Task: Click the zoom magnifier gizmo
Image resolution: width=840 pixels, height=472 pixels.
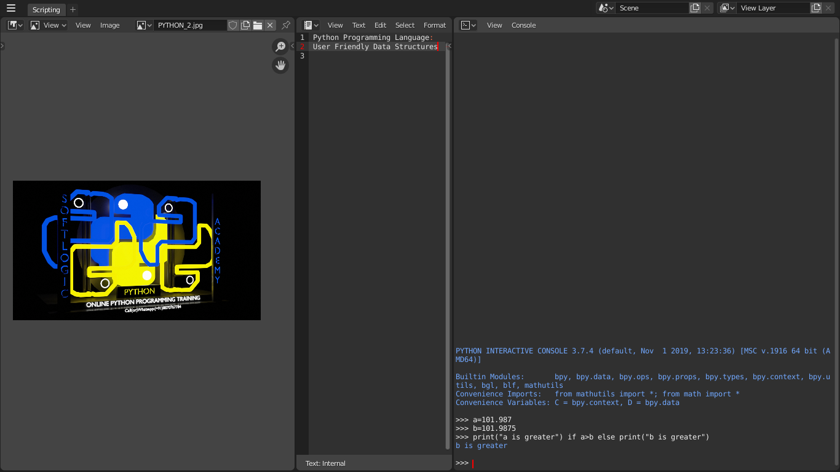Action: click(x=280, y=47)
